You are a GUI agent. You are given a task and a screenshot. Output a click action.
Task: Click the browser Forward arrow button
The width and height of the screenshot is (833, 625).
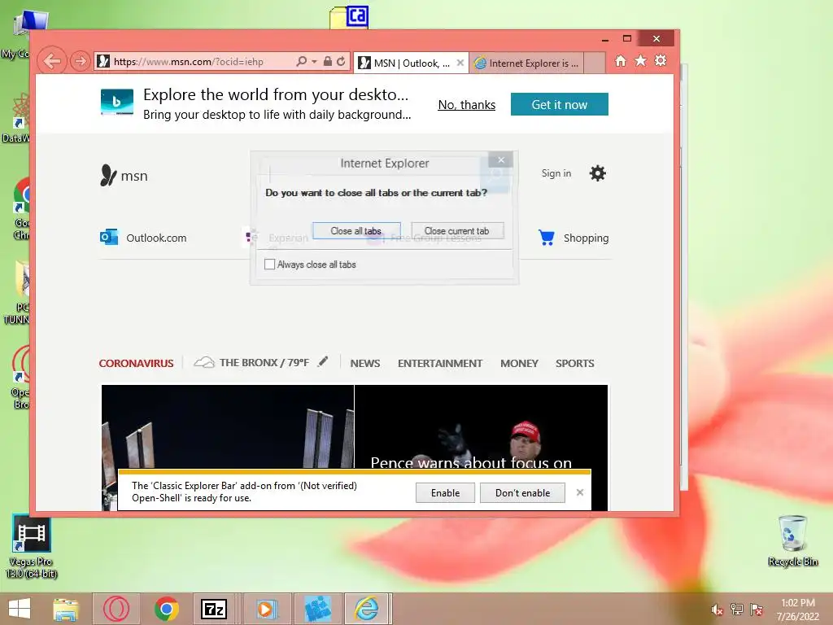(x=81, y=62)
